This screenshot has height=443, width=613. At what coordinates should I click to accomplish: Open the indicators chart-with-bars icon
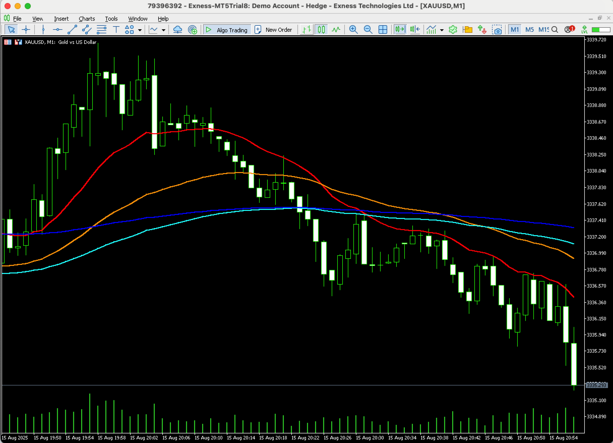(431, 30)
